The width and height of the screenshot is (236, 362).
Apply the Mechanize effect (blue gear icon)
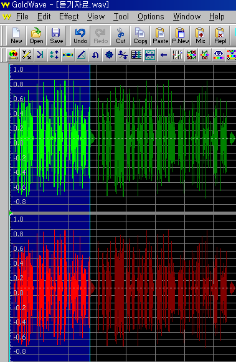pos(109,55)
